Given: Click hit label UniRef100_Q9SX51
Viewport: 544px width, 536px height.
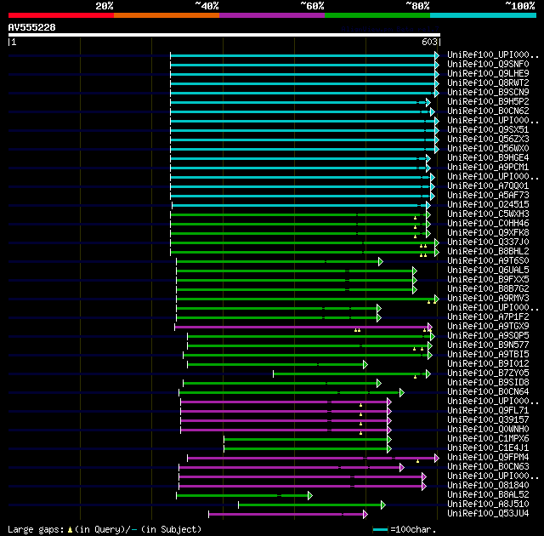Looking at the screenshot, I should coord(488,130).
